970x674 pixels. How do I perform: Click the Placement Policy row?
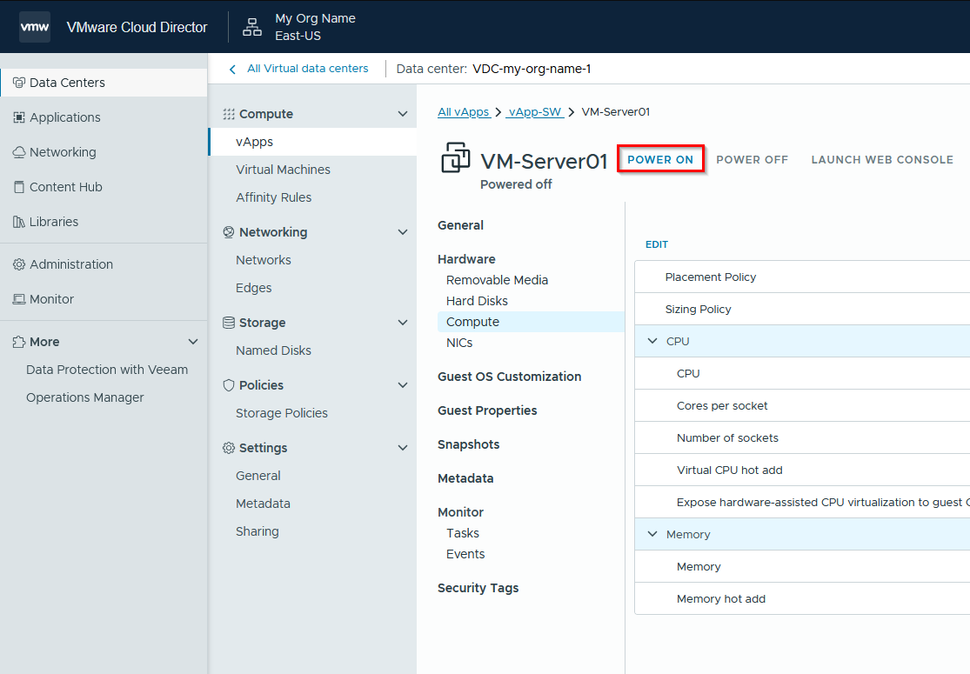802,277
